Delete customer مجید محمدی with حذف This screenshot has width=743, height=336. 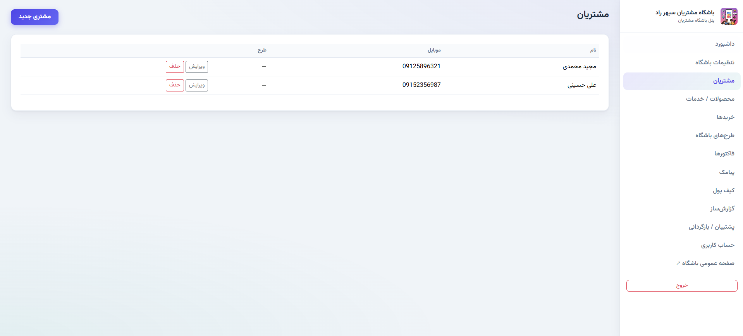(175, 67)
